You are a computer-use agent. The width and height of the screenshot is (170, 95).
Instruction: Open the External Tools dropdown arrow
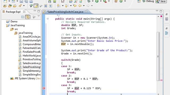[x=109, y=1]
